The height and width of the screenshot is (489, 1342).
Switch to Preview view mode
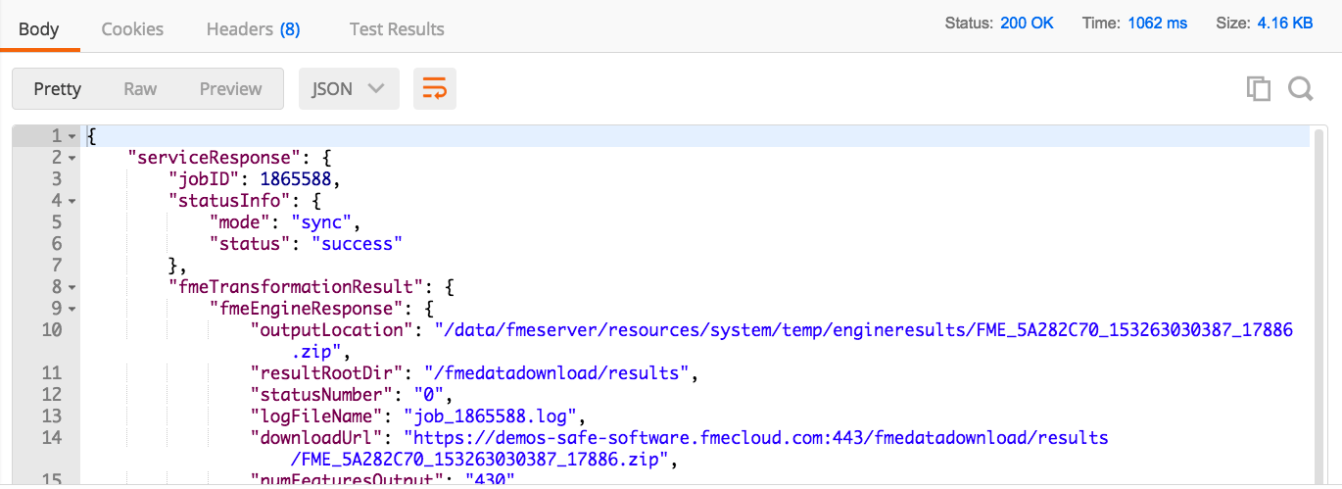[230, 89]
